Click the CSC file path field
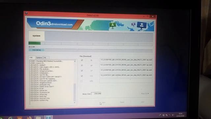This screenshot has height=119, width=211. coord(126,75)
